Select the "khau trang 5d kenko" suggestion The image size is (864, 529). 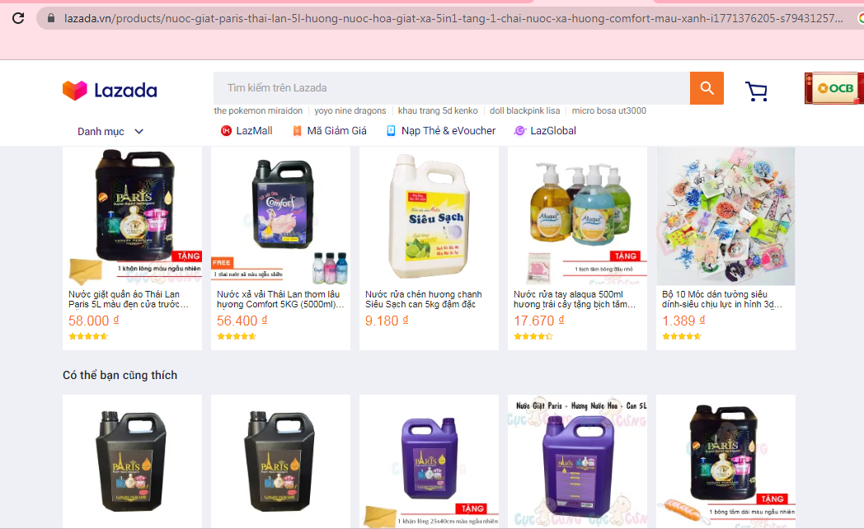438,110
